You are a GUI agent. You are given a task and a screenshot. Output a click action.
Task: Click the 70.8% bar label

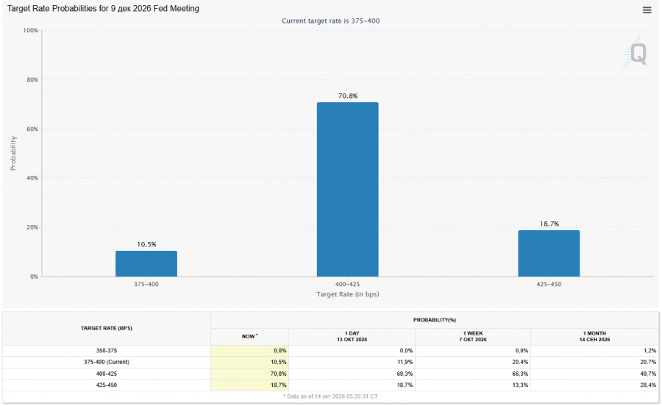(x=347, y=96)
